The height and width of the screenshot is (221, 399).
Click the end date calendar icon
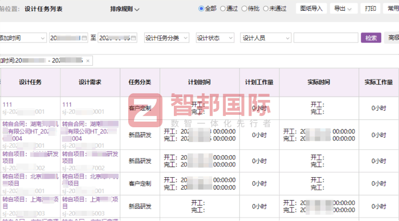133,38
